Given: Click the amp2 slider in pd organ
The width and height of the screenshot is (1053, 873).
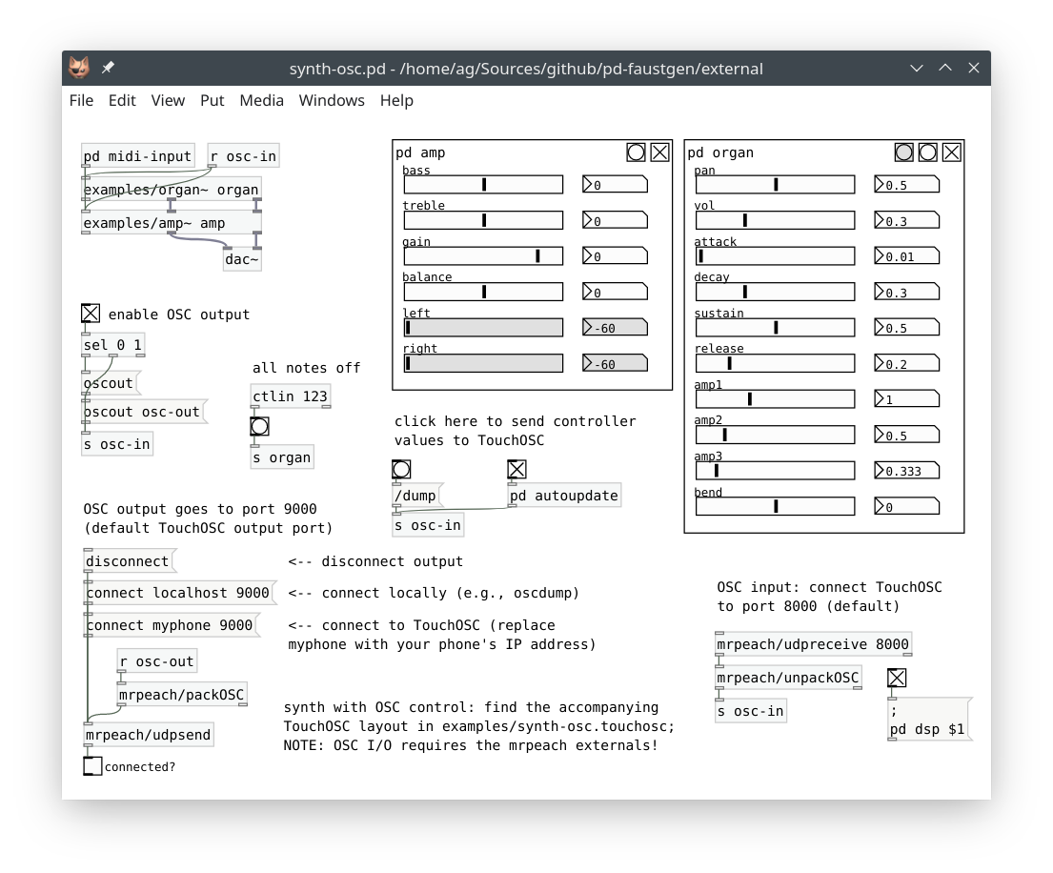Looking at the screenshot, I should coord(776,435).
